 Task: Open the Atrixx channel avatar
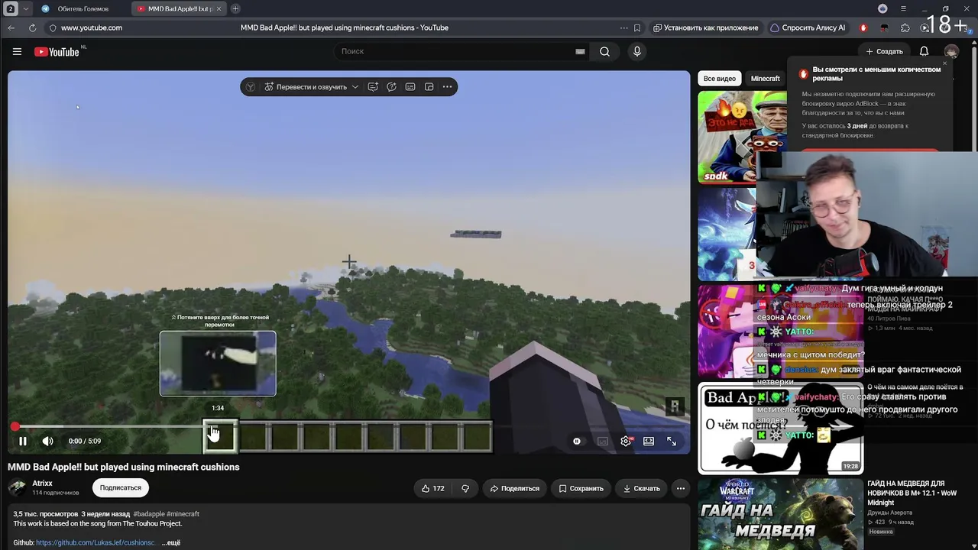pos(17,487)
